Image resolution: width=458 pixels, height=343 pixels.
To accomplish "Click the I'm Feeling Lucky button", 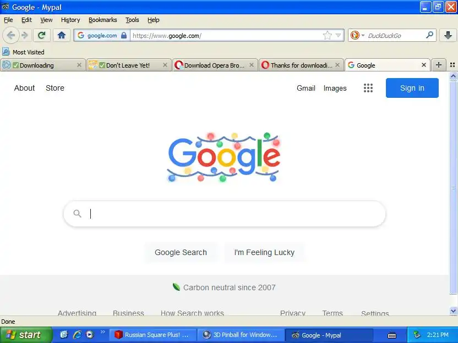I will (264, 252).
